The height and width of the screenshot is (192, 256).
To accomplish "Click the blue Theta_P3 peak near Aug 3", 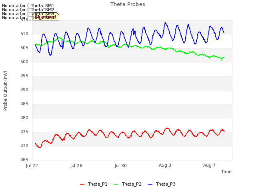I will (165, 23).
